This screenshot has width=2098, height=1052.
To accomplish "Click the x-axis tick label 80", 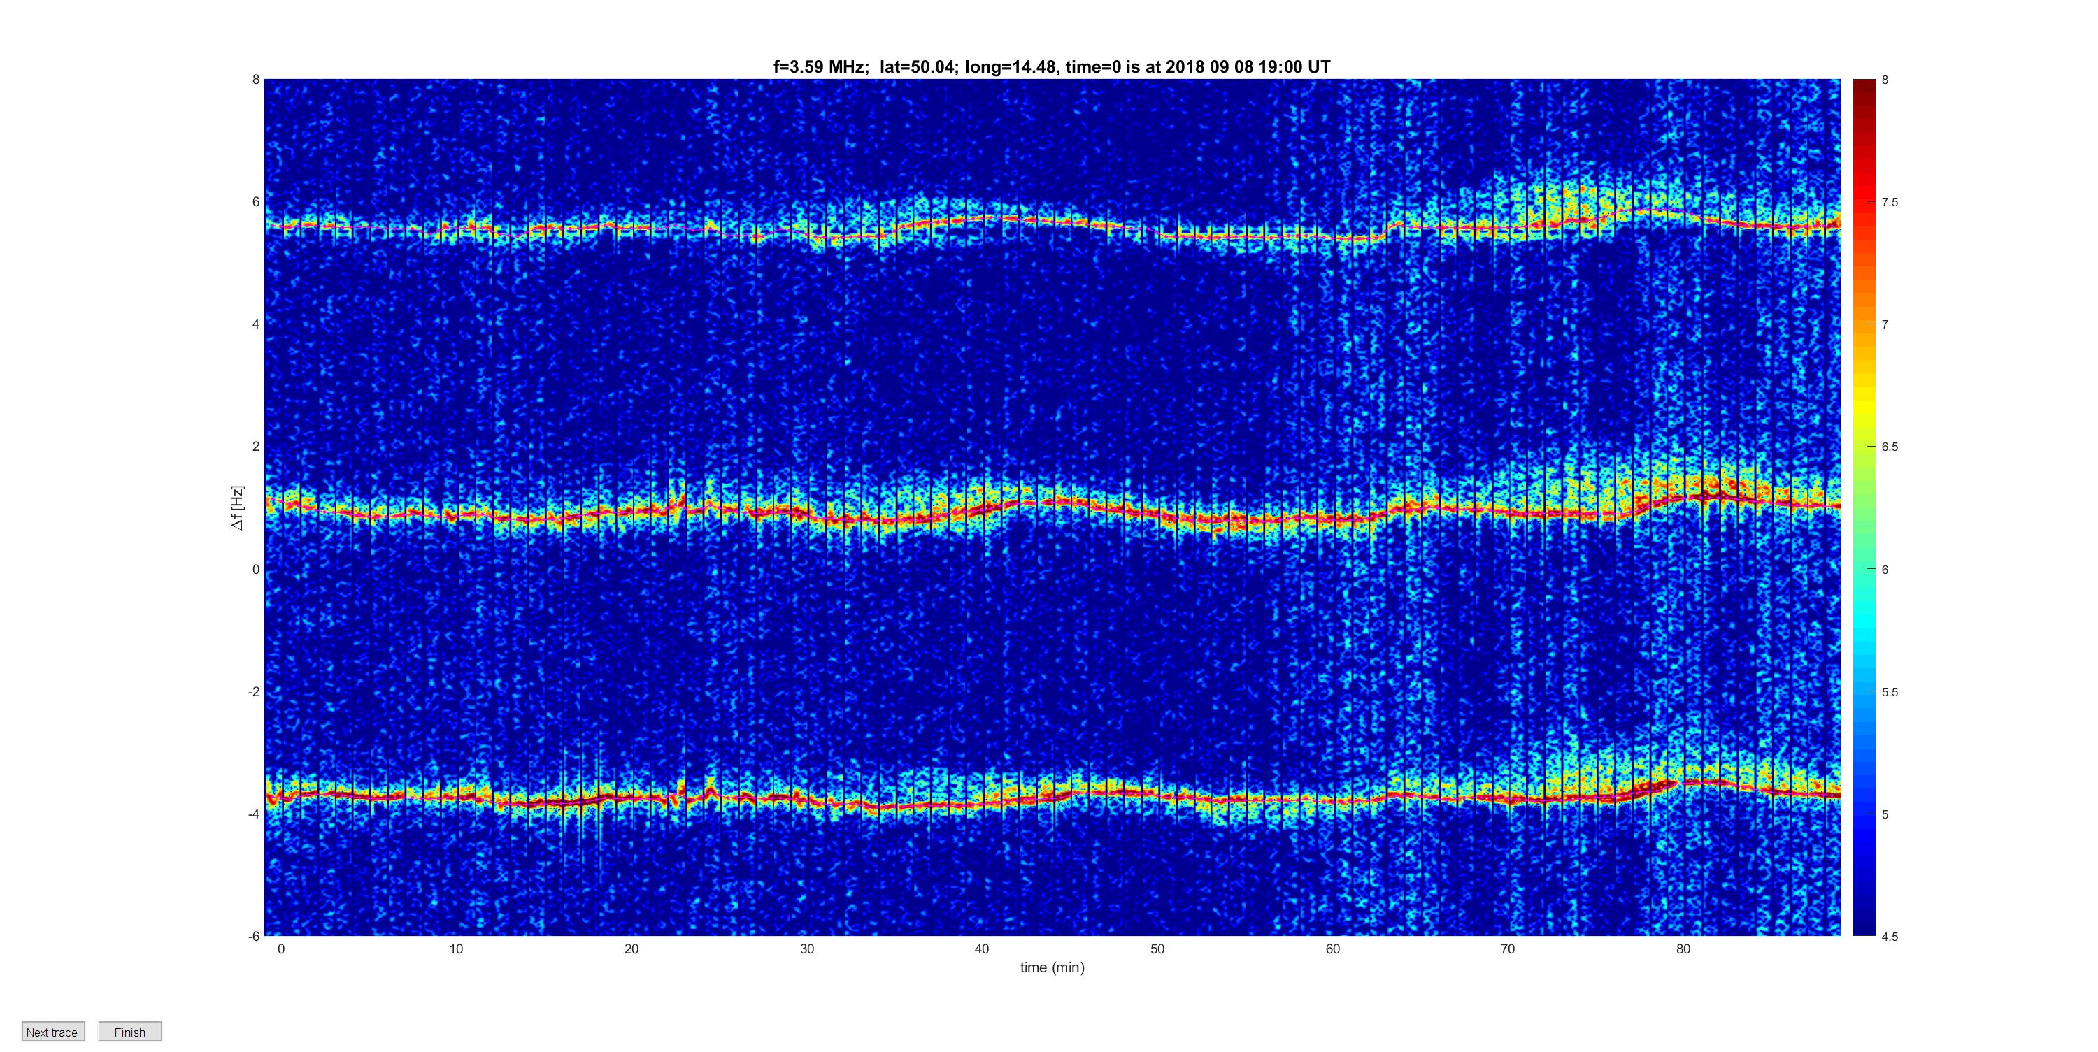I will click(1683, 949).
